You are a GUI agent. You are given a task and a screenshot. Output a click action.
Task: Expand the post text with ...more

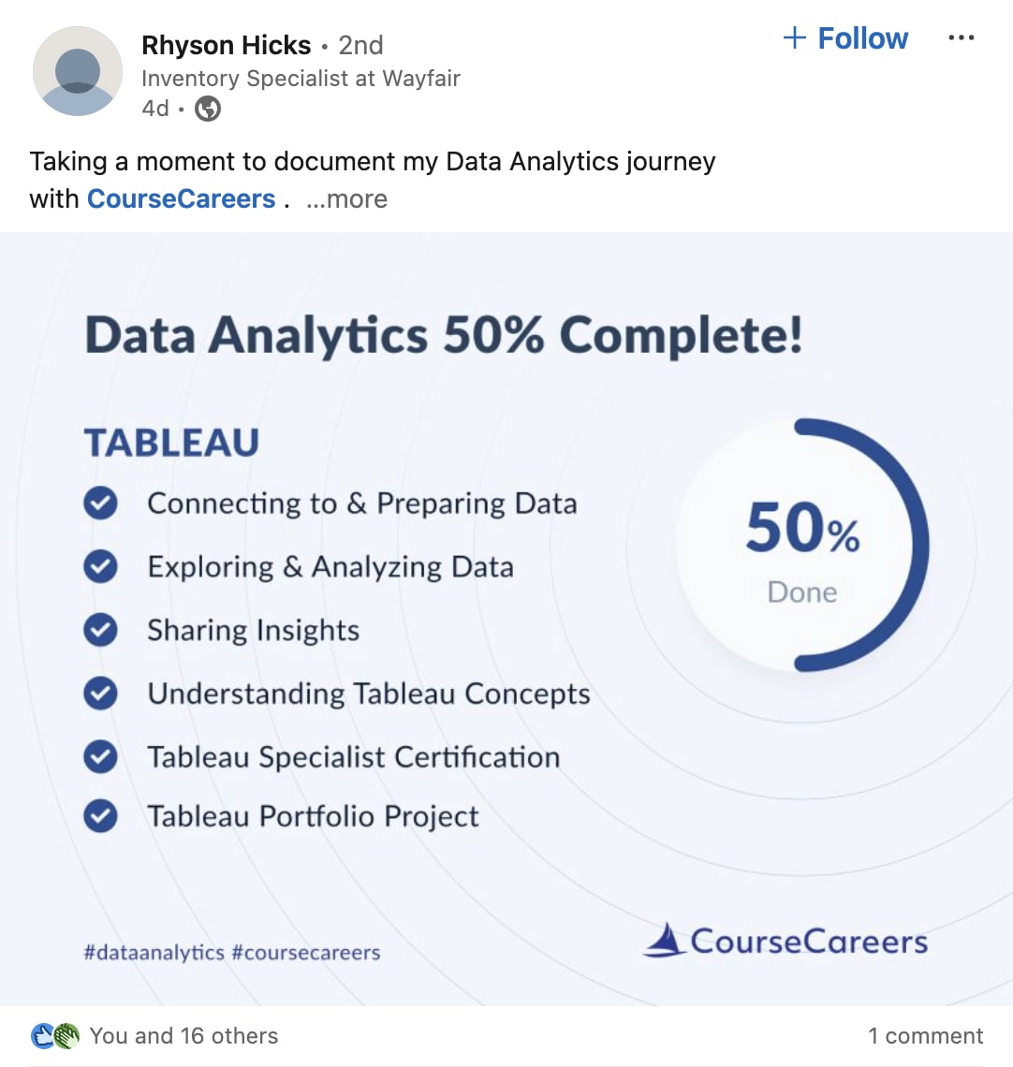pyautogui.click(x=346, y=198)
